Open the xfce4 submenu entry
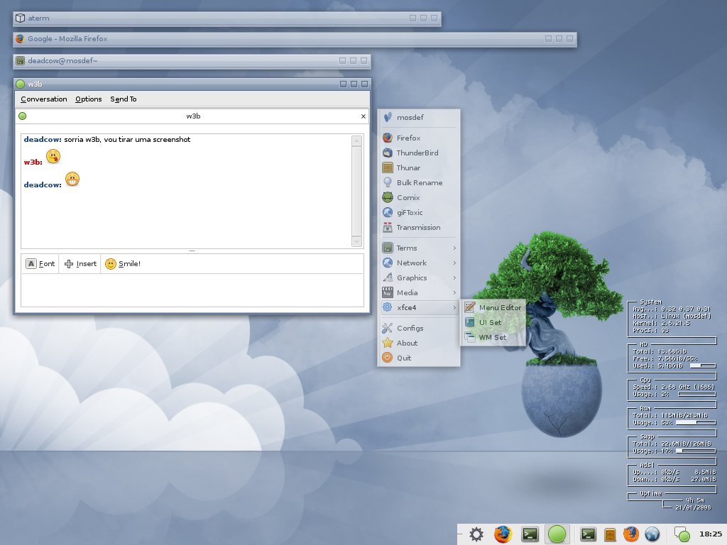The height and width of the screenshot is (545, 727). 419,307
